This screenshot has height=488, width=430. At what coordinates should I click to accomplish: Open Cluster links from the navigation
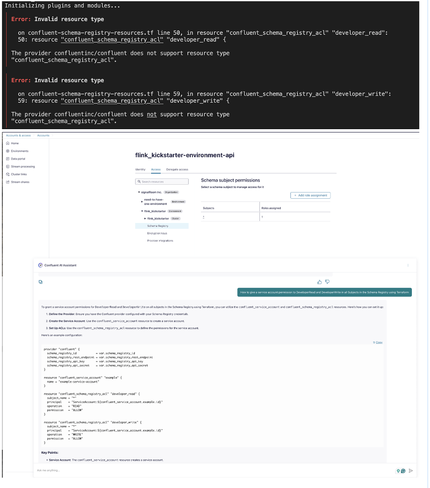pyautogui.click(x=19, y=174)
